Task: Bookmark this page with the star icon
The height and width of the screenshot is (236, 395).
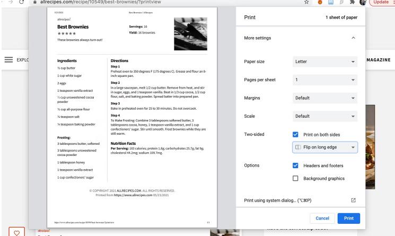Action: point(306,2)
